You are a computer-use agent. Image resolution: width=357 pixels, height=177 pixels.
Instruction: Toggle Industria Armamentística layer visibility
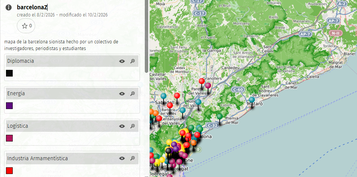tap(122, 158)
